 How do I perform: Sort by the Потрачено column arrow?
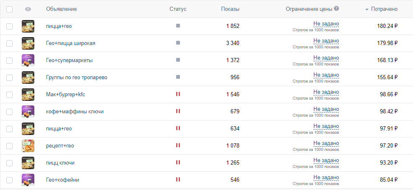[x=367, y=9]
